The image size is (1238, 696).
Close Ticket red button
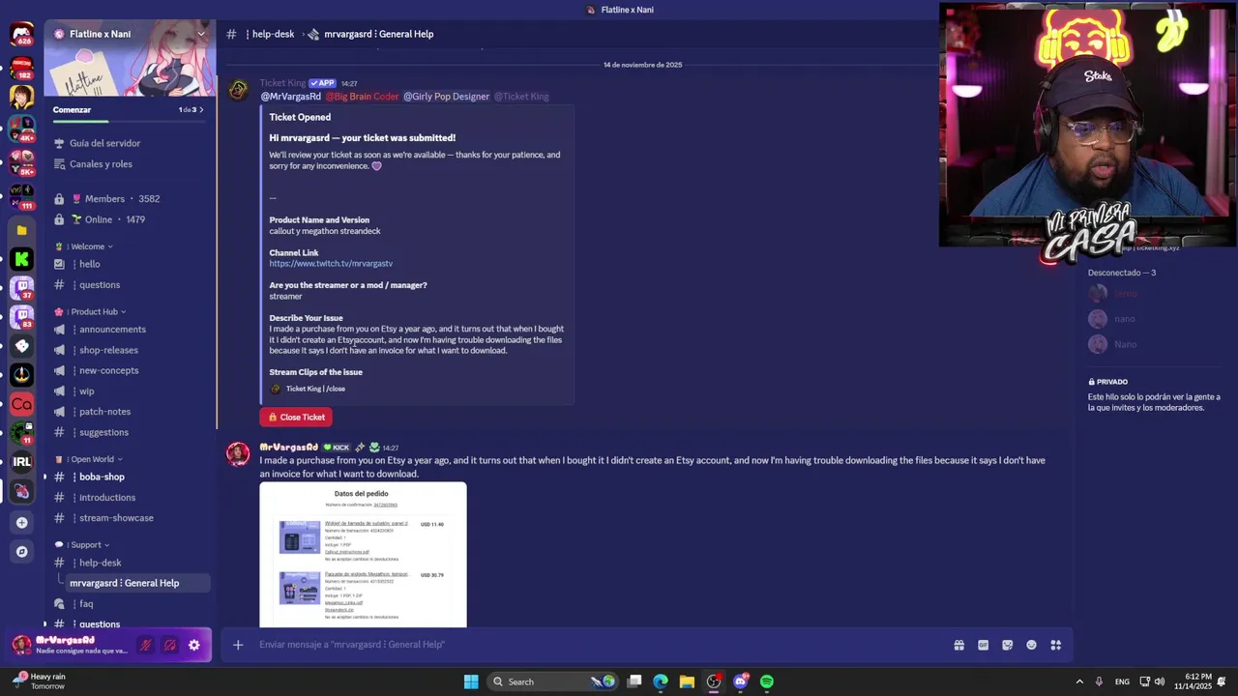coord(296,417)
